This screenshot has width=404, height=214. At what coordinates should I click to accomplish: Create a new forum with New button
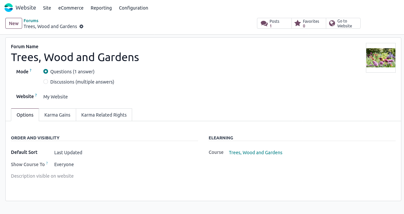click(14, 23)
